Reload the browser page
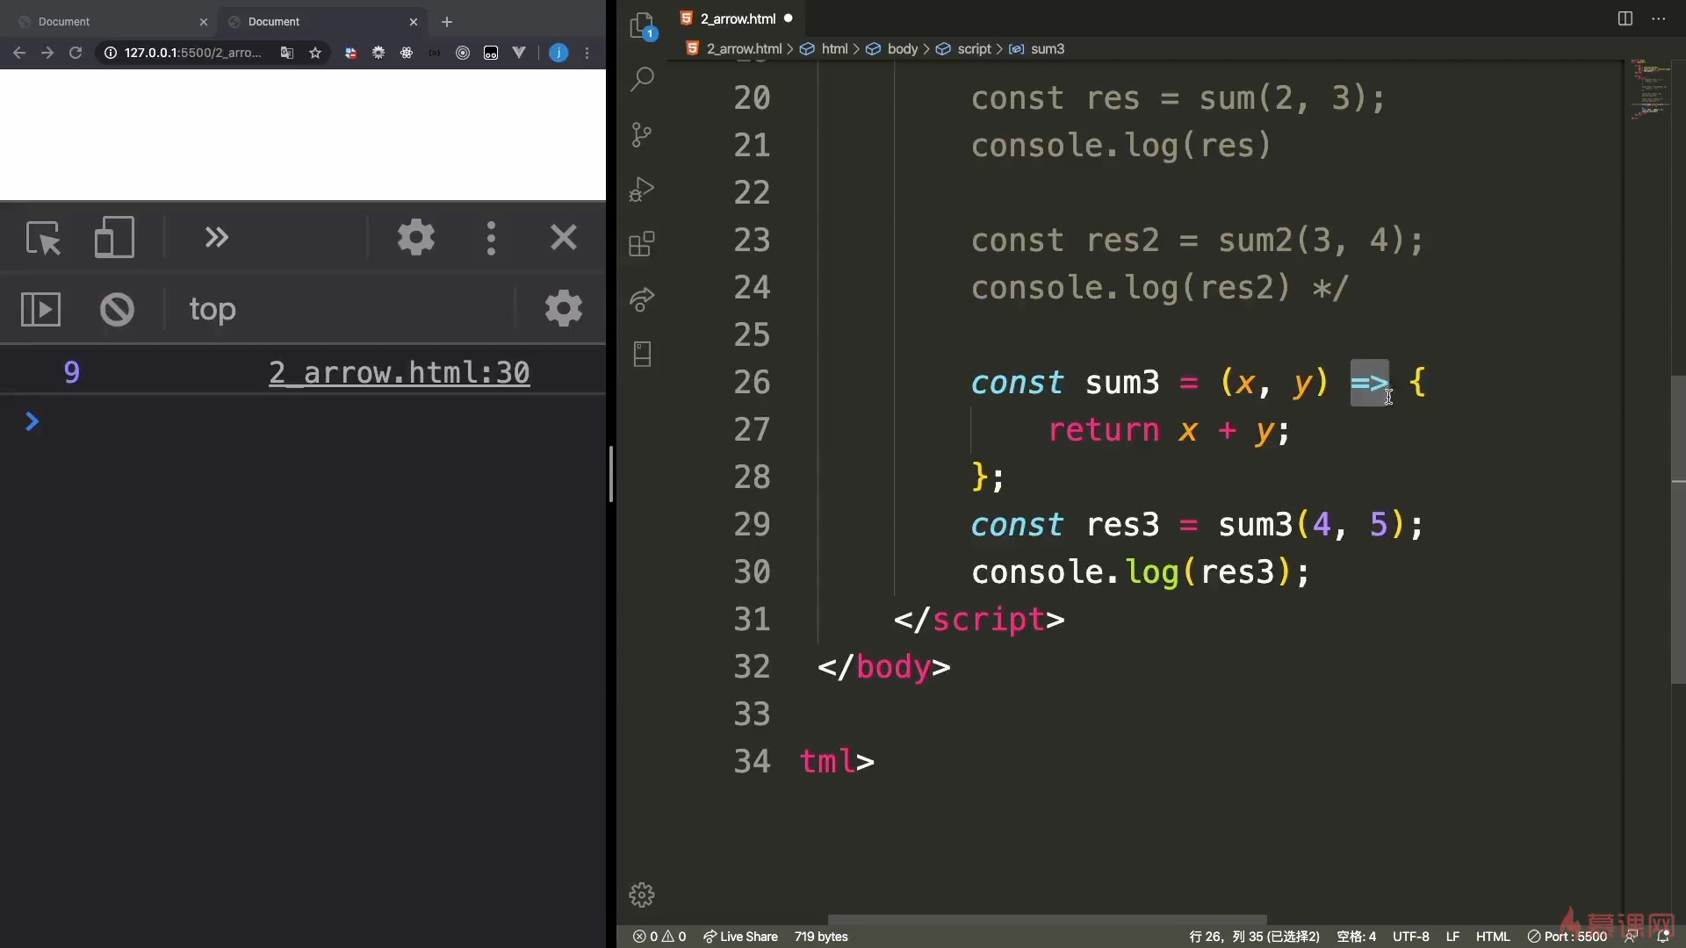The height and width of the screenshot is (948, 1686). pos(76,53)
